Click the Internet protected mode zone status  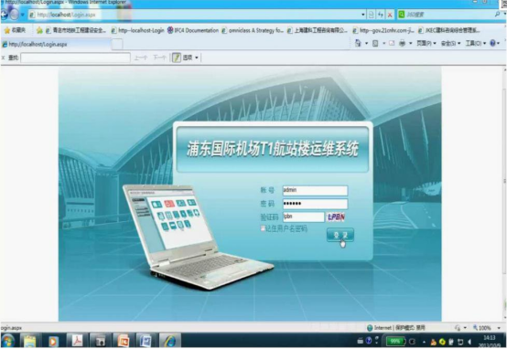395,328
